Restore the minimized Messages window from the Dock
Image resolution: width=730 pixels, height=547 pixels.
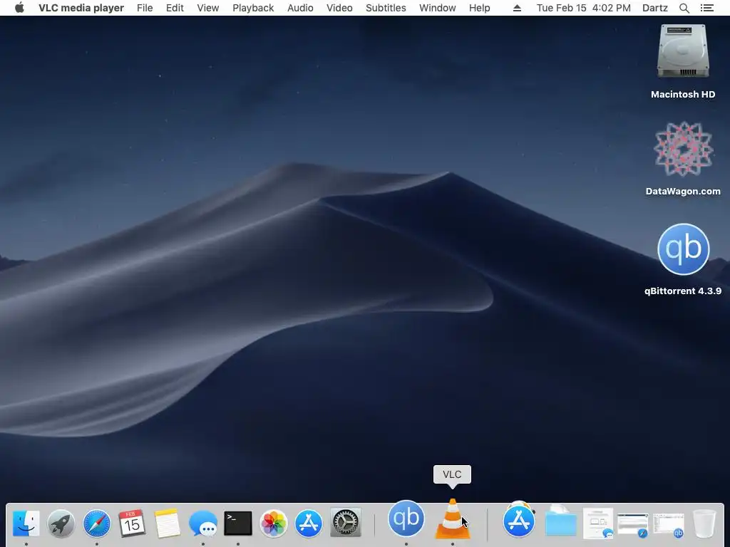[x=598, y=523]
